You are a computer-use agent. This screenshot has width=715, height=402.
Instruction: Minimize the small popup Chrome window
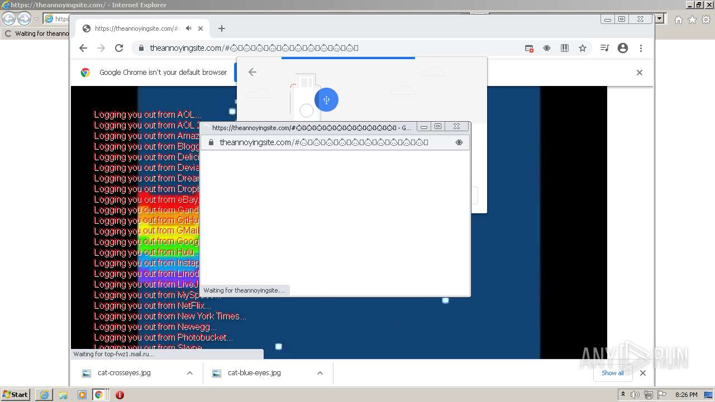click(424, 127)
